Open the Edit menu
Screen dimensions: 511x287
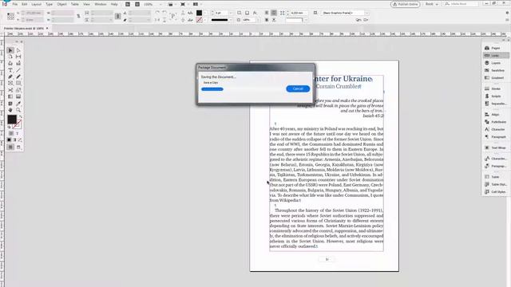point(25,4)
